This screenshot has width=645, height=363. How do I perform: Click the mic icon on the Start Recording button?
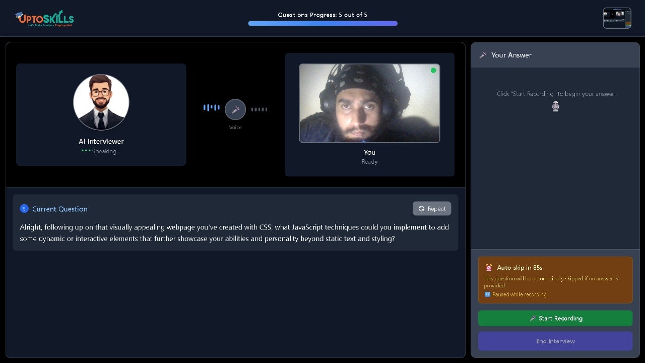[x=533, y=318]
